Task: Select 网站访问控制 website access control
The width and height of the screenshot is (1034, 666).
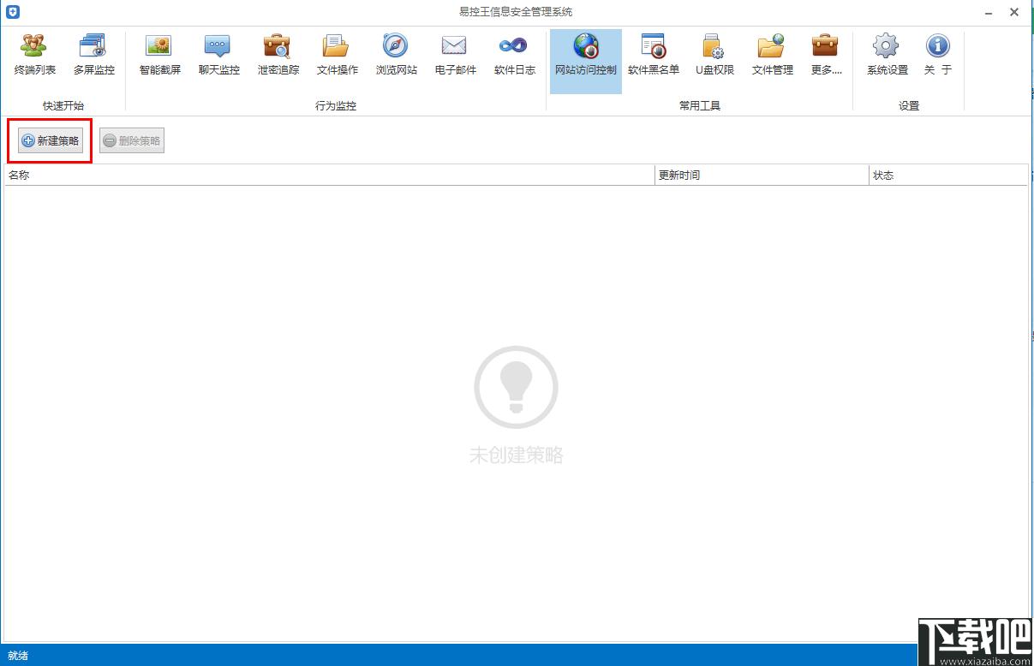Action: coord(586,61)
